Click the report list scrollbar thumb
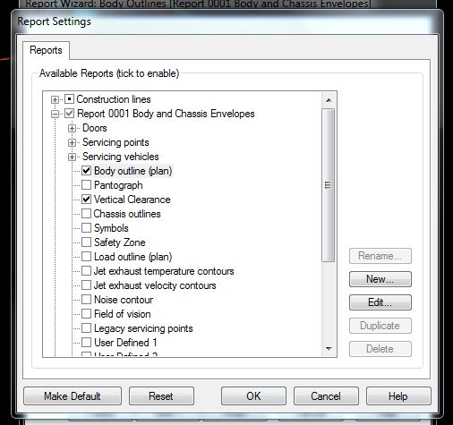 pos(329,185)
